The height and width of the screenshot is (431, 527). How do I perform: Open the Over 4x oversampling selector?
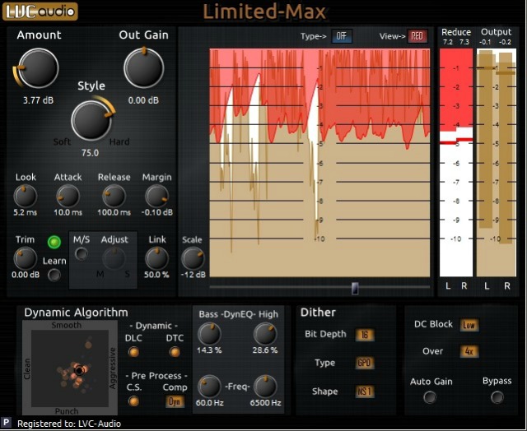[470, 352]
